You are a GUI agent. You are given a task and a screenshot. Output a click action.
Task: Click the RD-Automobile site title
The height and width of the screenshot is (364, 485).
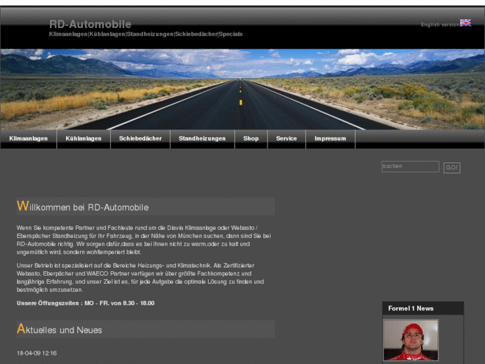tap(90, 24)
